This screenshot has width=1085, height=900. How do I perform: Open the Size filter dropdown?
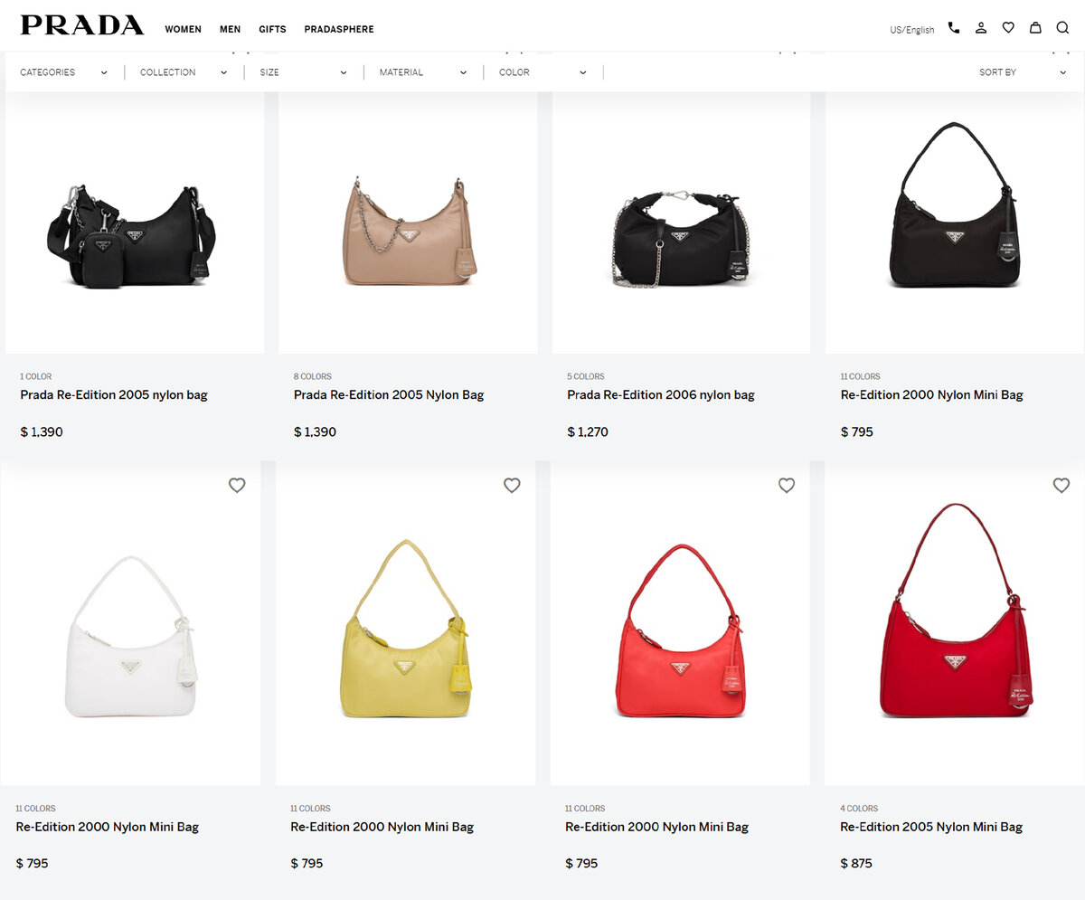click(303, 72)
